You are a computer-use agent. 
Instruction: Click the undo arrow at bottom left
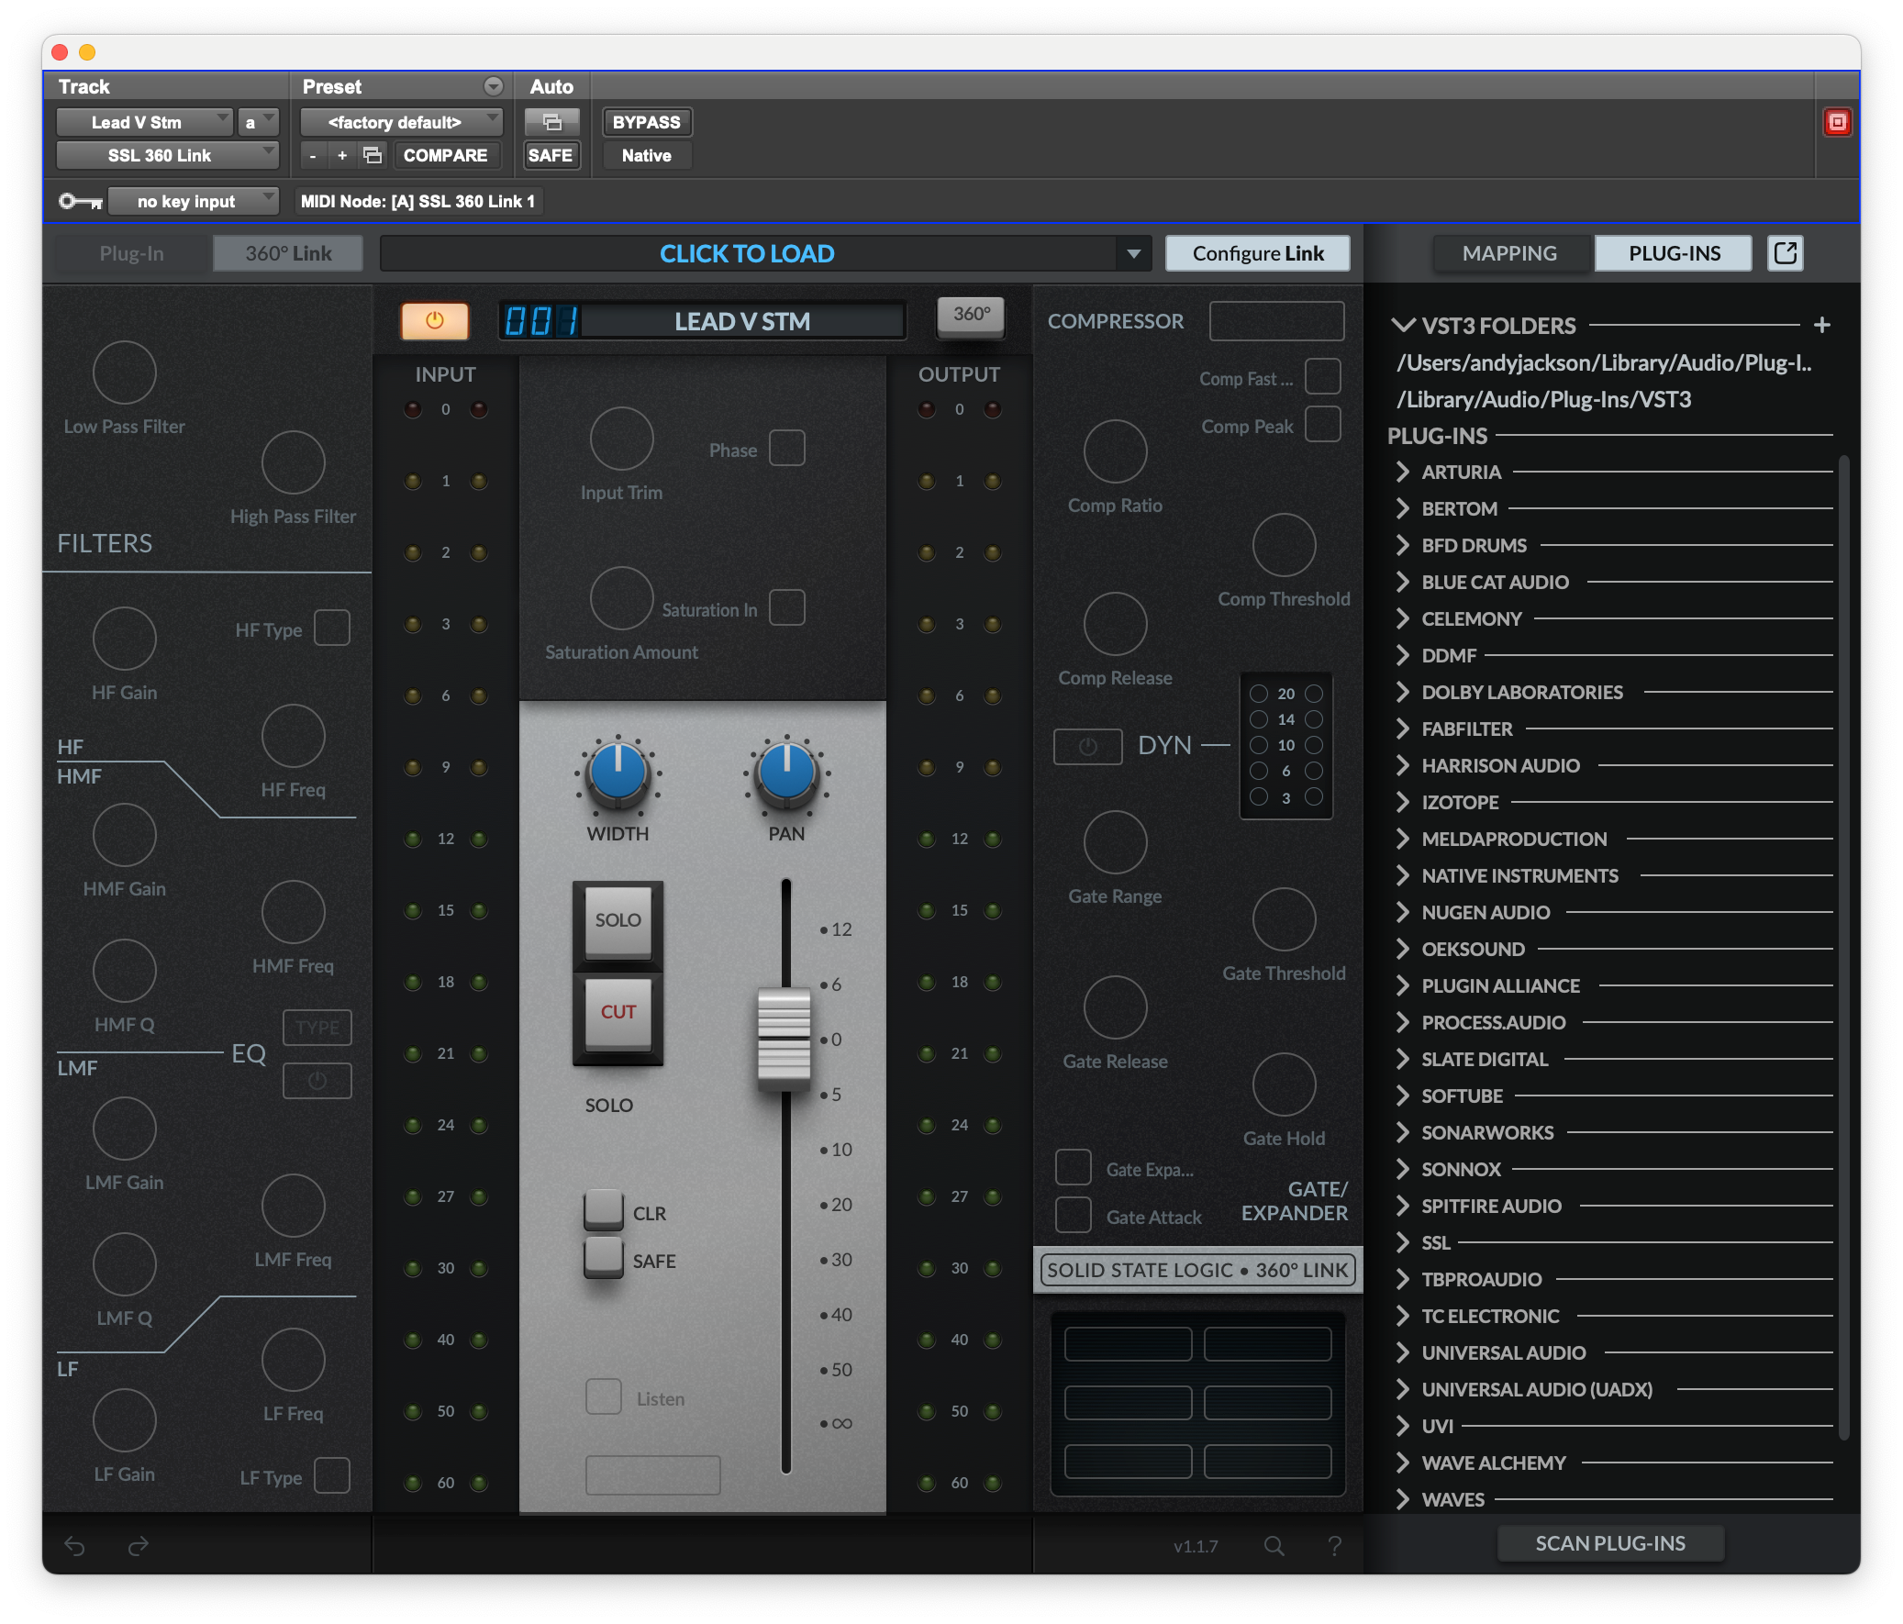(x=74, y=1546)
